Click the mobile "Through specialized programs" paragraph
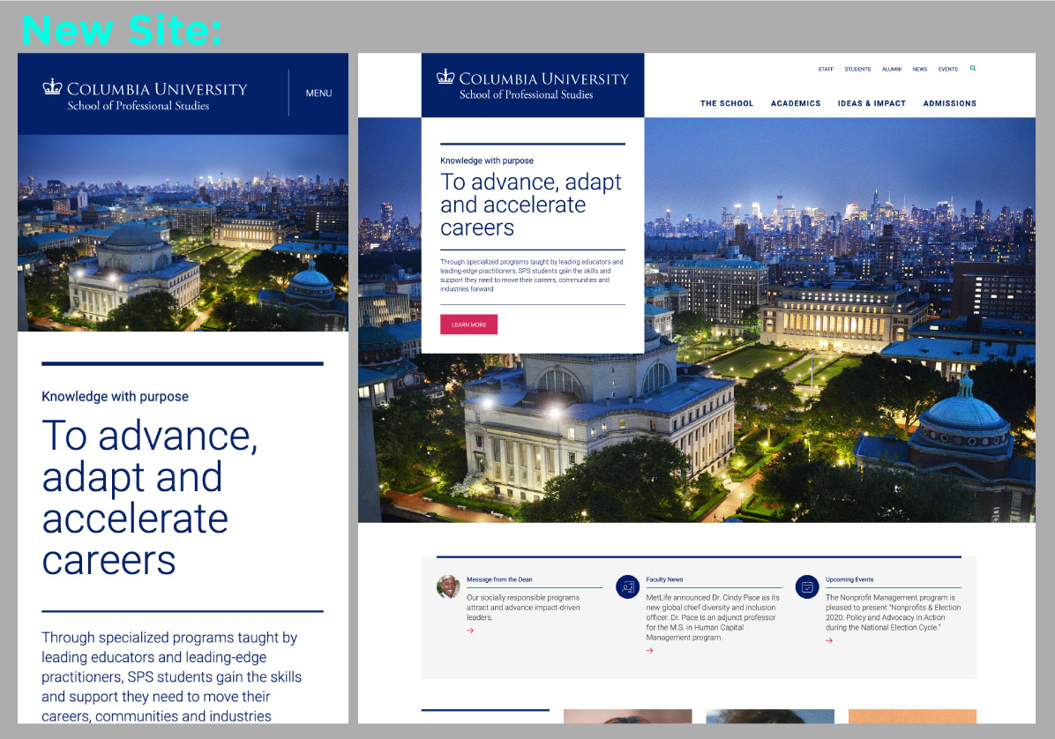The image size is (1055, 739). pyautogui.click(x=172, y=676)
